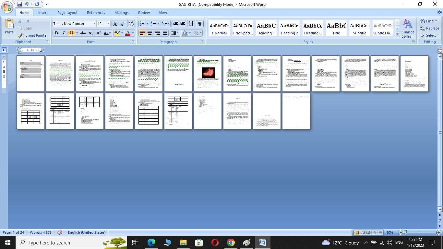Click the Grow Font icon
This screenshot has height=249, width=443.
pyautogui.click(x=115, y=24)
